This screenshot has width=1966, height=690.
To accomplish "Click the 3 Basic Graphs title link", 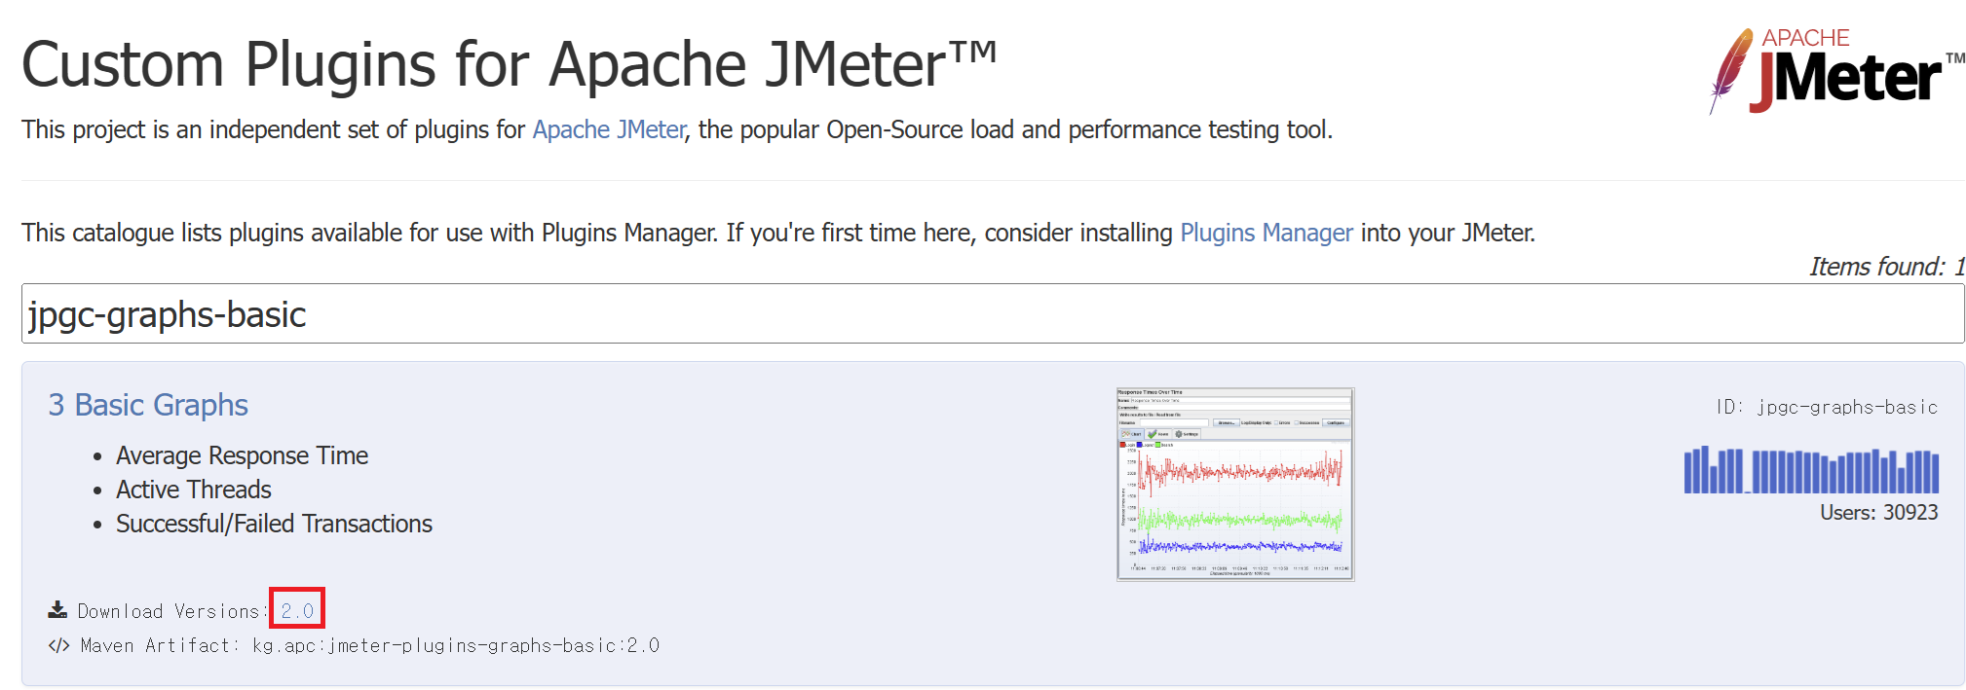I will (148, 405).
